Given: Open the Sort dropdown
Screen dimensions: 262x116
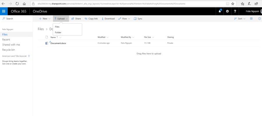Looking at the screenshot, I should [x=240, y=19].
